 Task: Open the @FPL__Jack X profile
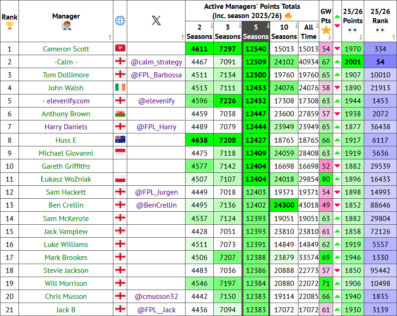156,310
